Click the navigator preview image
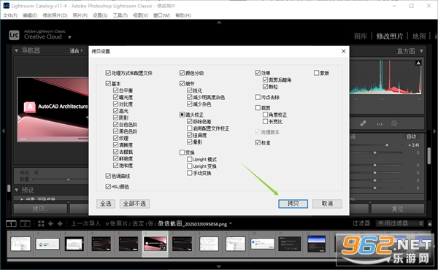Viewport: 438px width, 270px height. coord(53,109)
